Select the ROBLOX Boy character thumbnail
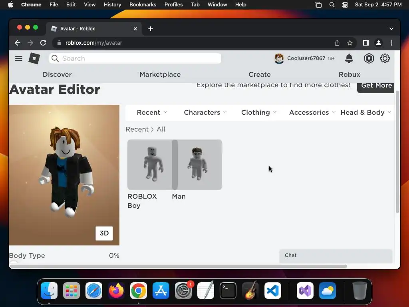409x307 pixels. [149, 164]
